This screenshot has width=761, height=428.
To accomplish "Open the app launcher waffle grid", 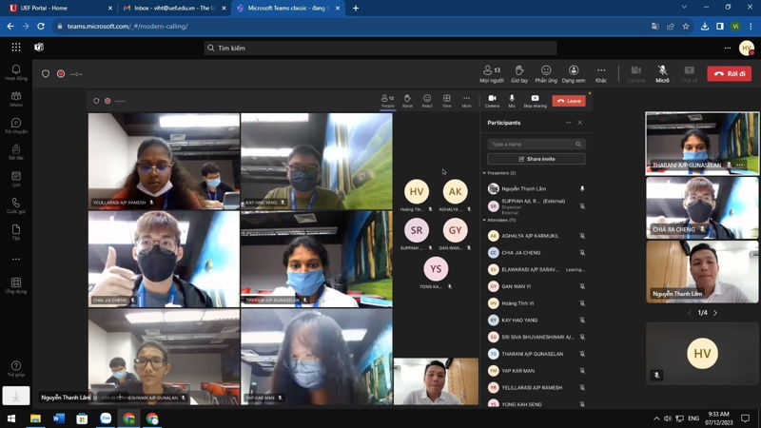I will point(16,47).
